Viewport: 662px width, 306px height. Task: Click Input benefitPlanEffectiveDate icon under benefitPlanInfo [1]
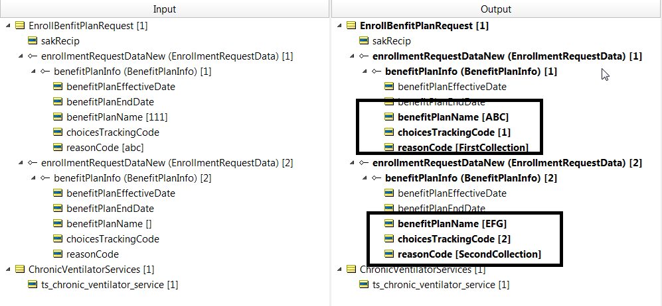(x=58, y=87)
